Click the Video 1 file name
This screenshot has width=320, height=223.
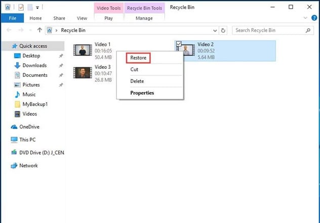click(102, 44)
